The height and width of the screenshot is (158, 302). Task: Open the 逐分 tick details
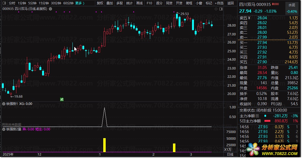159,3
